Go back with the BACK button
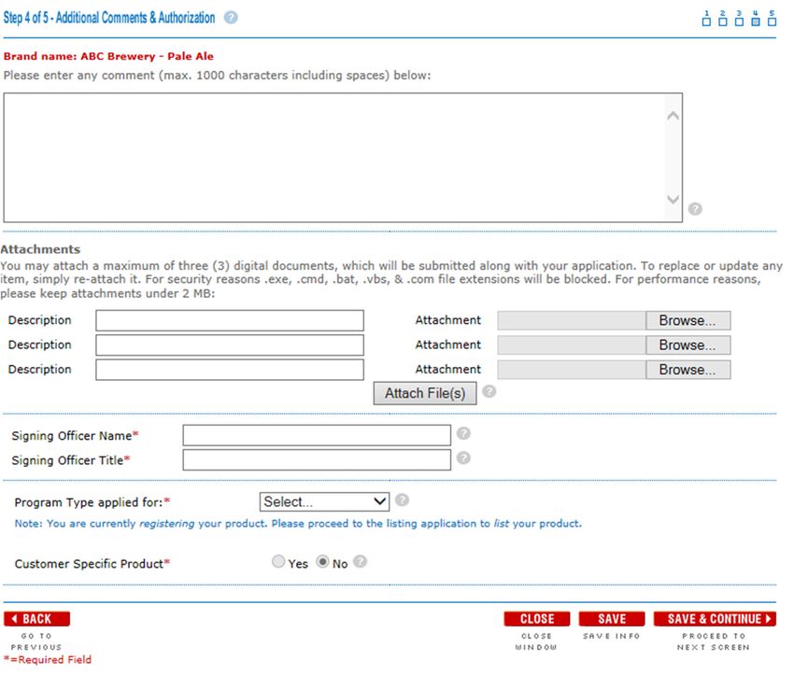The image size is (794, 675). [36, 619]
